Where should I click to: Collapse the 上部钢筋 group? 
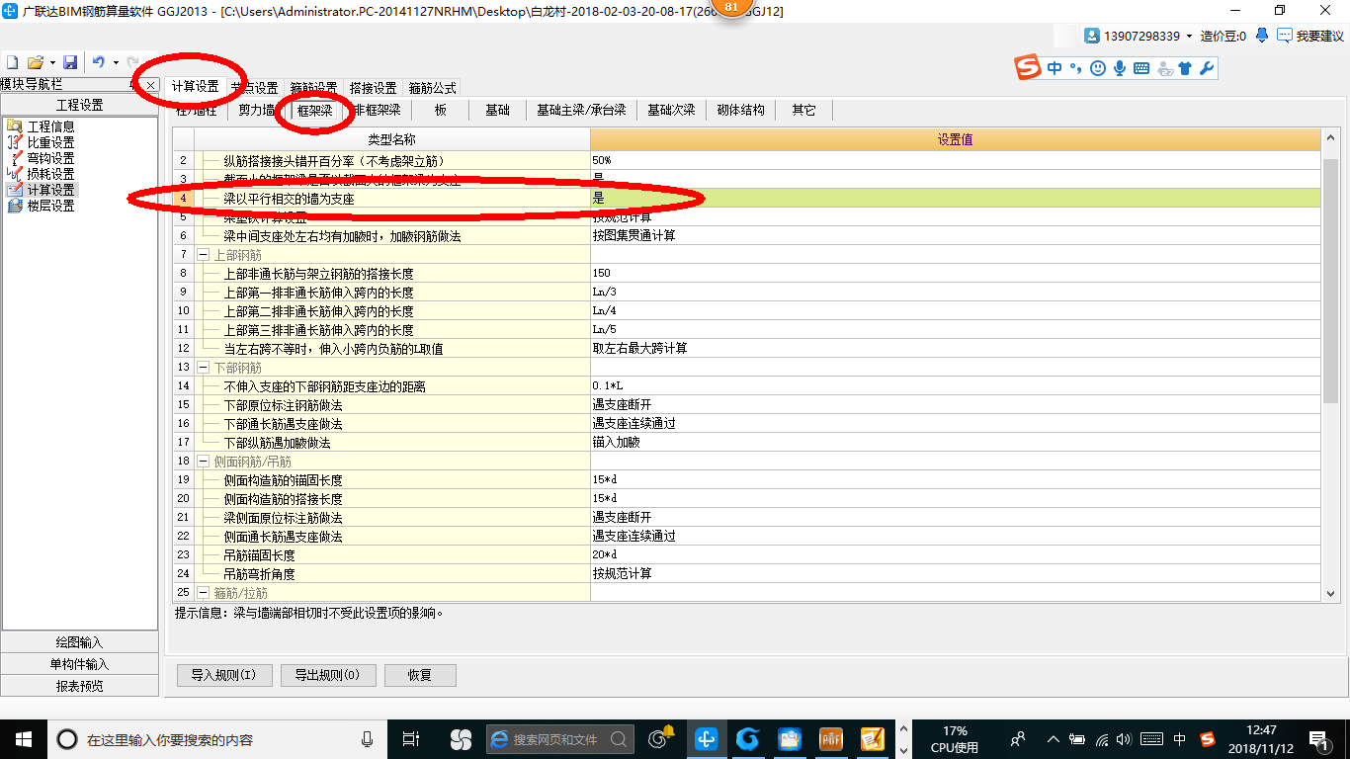203,255
